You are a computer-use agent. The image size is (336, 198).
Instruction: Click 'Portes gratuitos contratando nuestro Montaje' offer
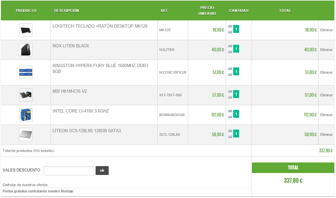point(38,191)
